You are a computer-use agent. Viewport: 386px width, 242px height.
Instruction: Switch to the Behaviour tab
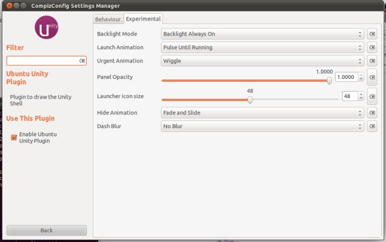point(108,19)
